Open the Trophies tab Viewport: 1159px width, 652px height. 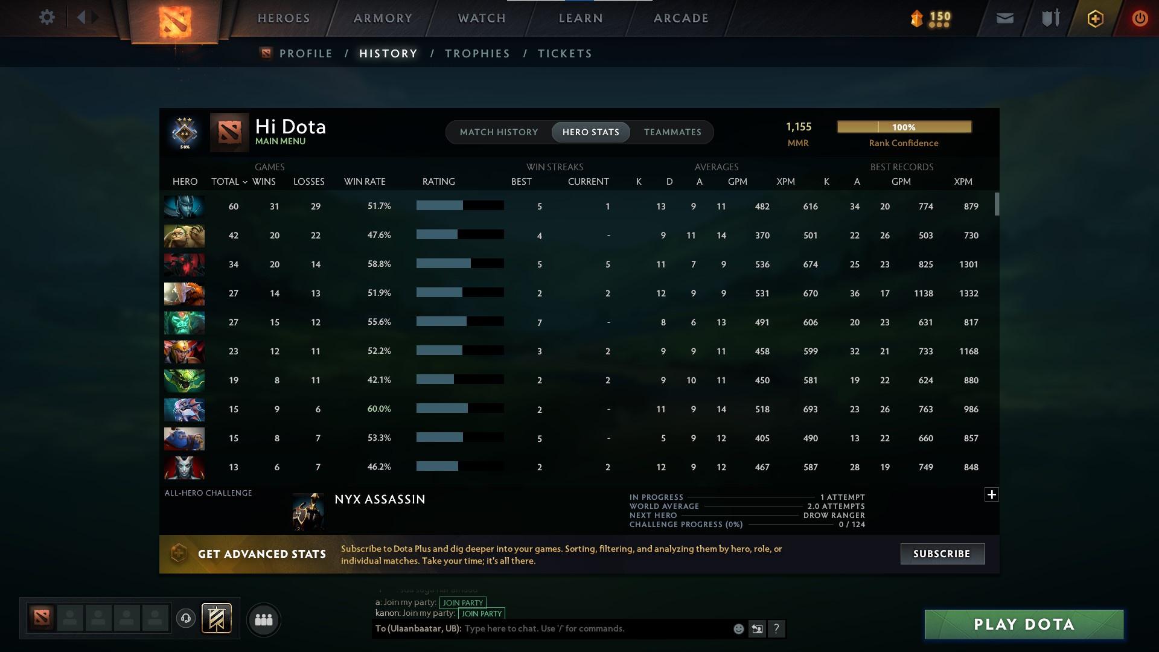point(477,53)
